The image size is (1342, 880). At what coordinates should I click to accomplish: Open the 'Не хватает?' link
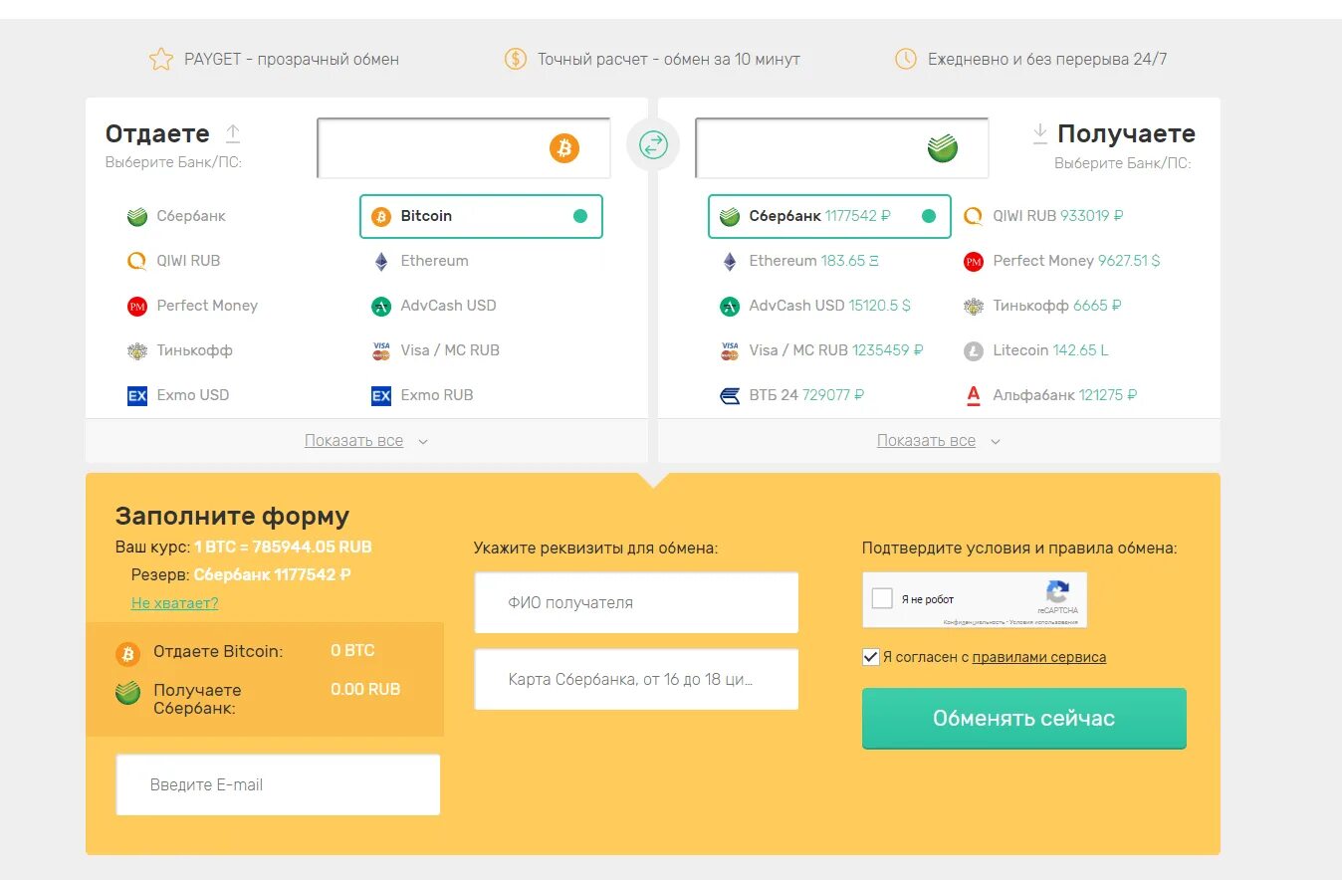tap(174, 603)
